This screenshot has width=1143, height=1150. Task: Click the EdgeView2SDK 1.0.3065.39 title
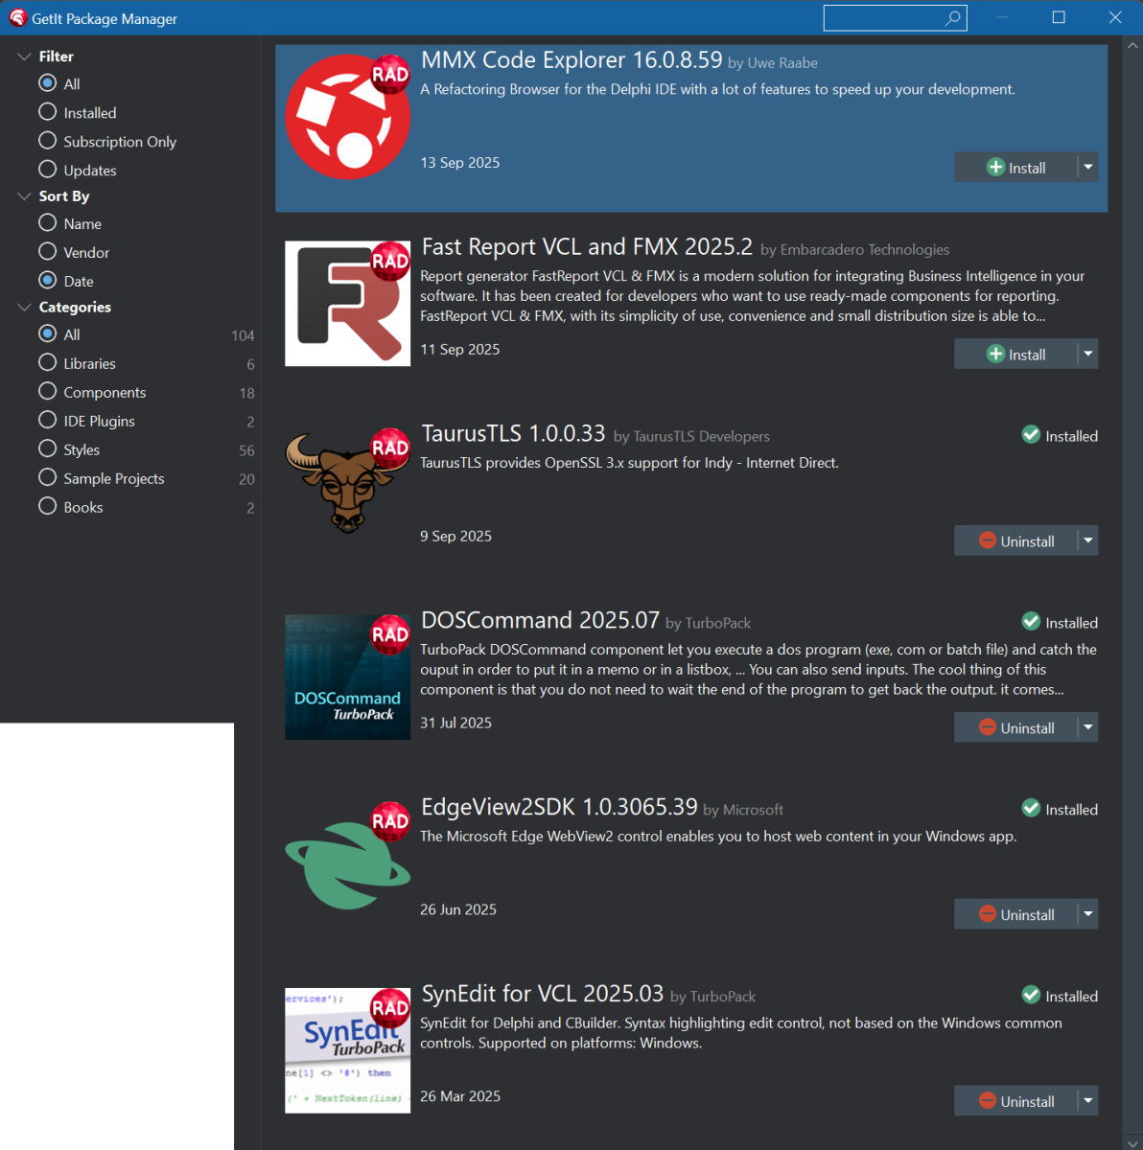[559, 807]
